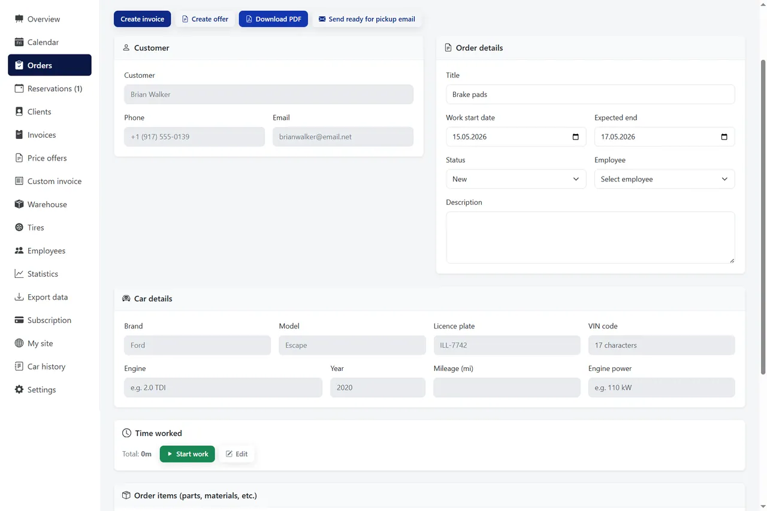Click the My site globe icon

tap(19, 343)
